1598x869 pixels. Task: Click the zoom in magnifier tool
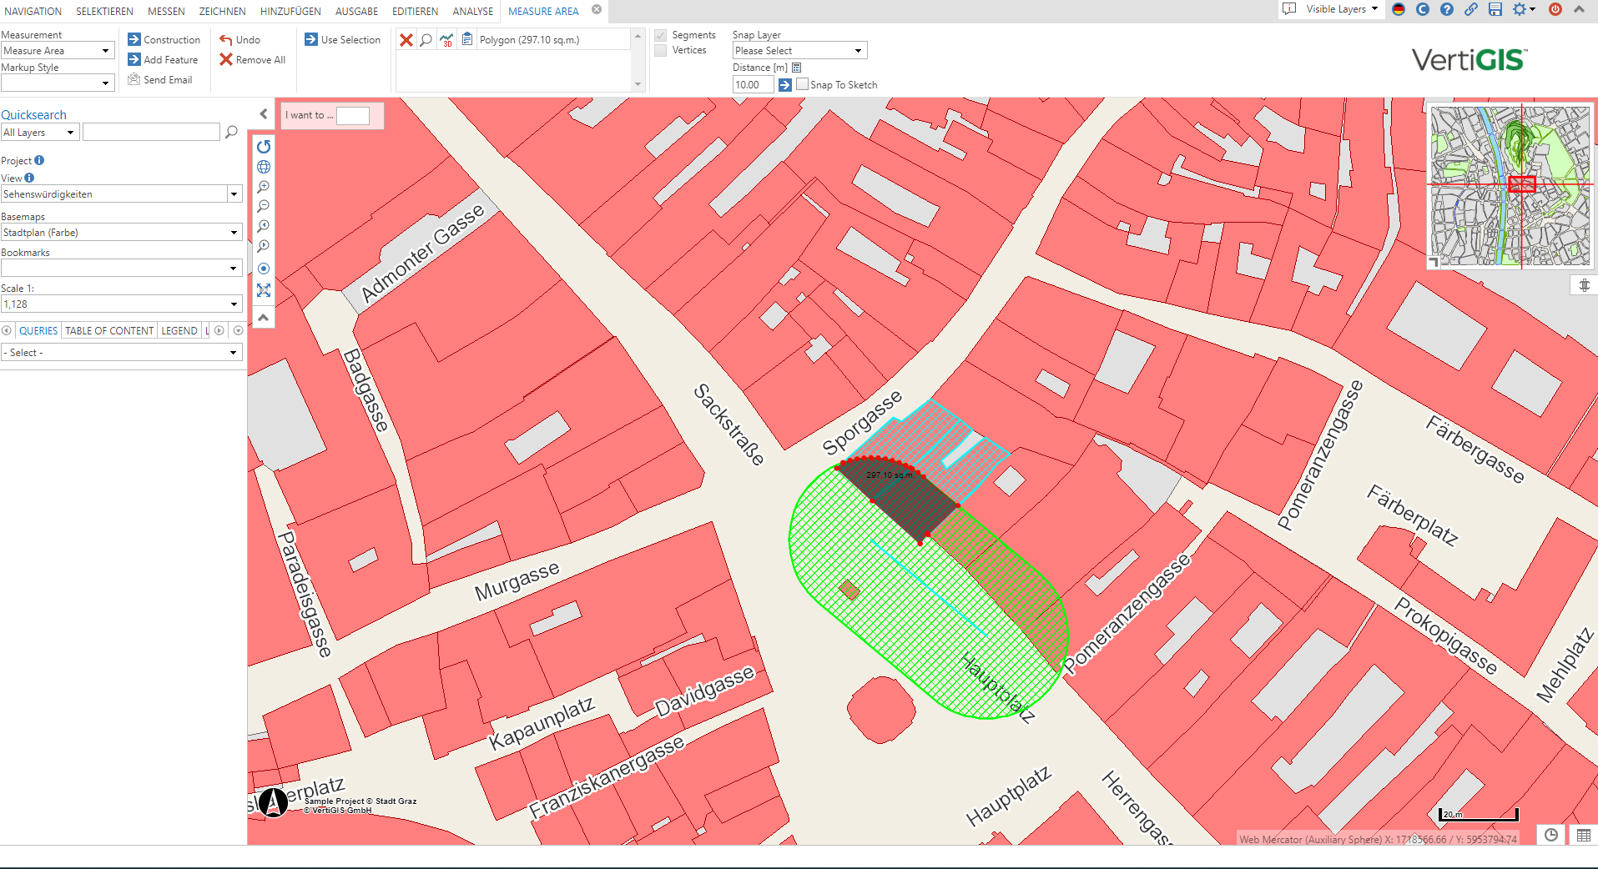click(x=264, y=187)
